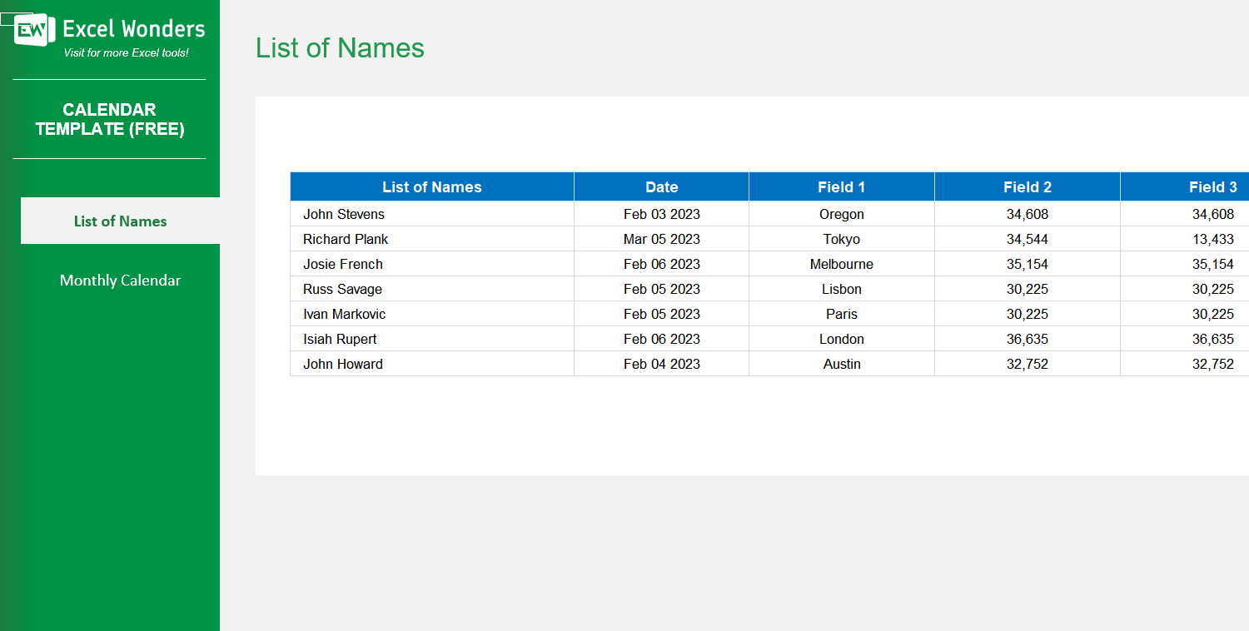Image resolution: width=1249 pixels, height=631 pixels.
Task: Click the Date column header
Action: (660, 186)
